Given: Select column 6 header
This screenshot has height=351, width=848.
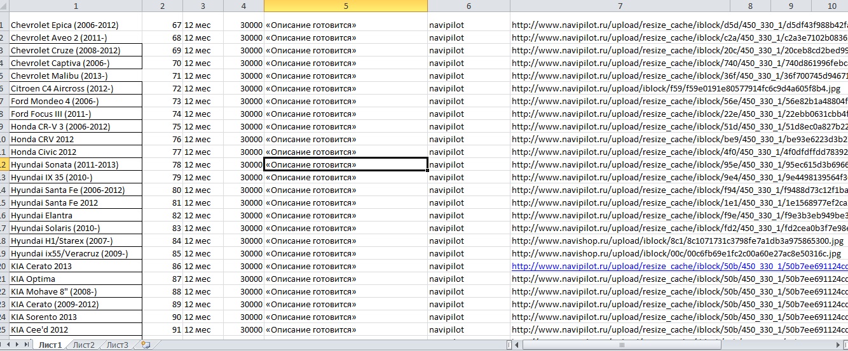Looking at the screenshot, I should click(468, 6).
